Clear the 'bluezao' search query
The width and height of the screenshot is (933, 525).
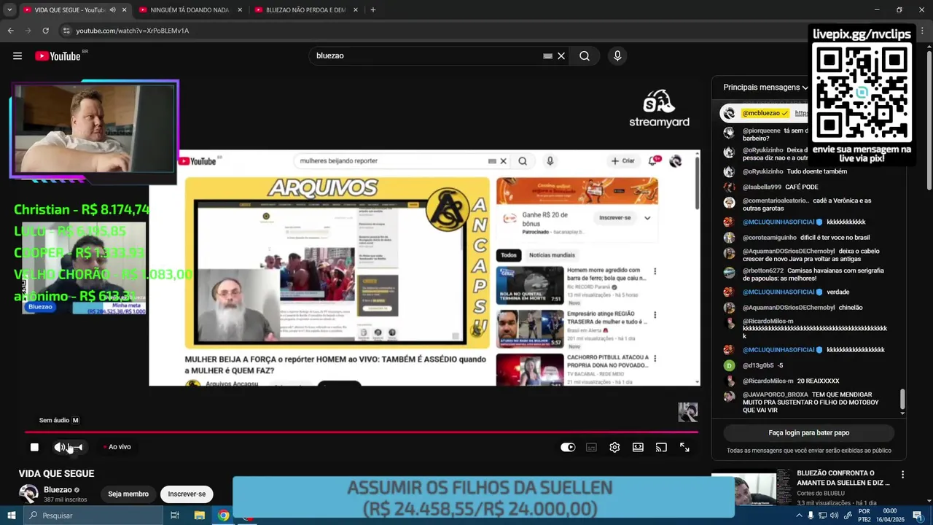pos(561,56)
